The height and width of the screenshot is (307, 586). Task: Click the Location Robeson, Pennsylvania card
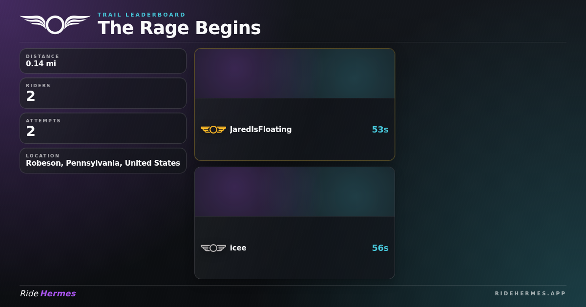pyautogui.click(x=103, y=161)
